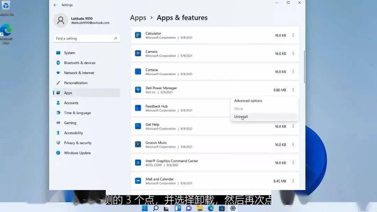
Task: Choose Advanced options in the context menu
Action: 264,101
